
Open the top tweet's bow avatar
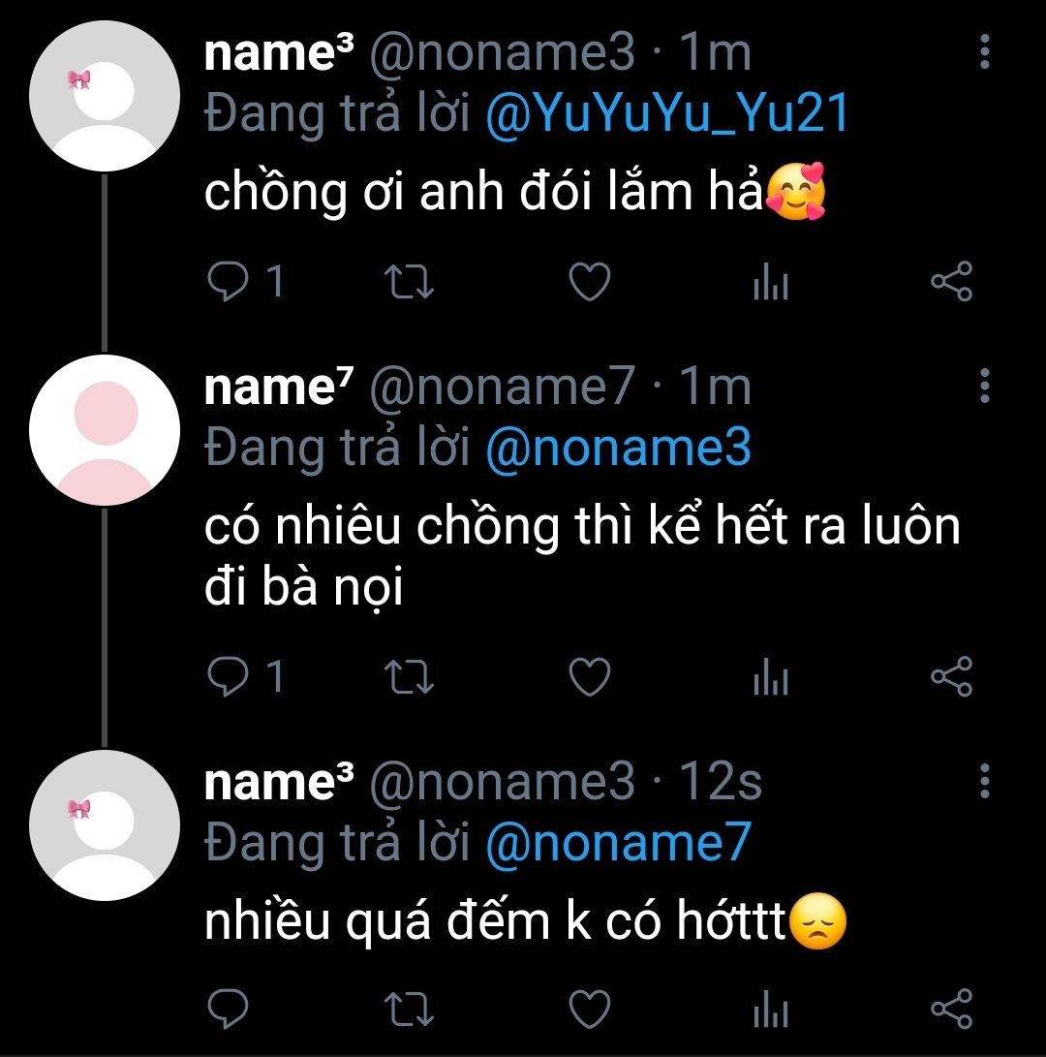[x=105, y=96]
